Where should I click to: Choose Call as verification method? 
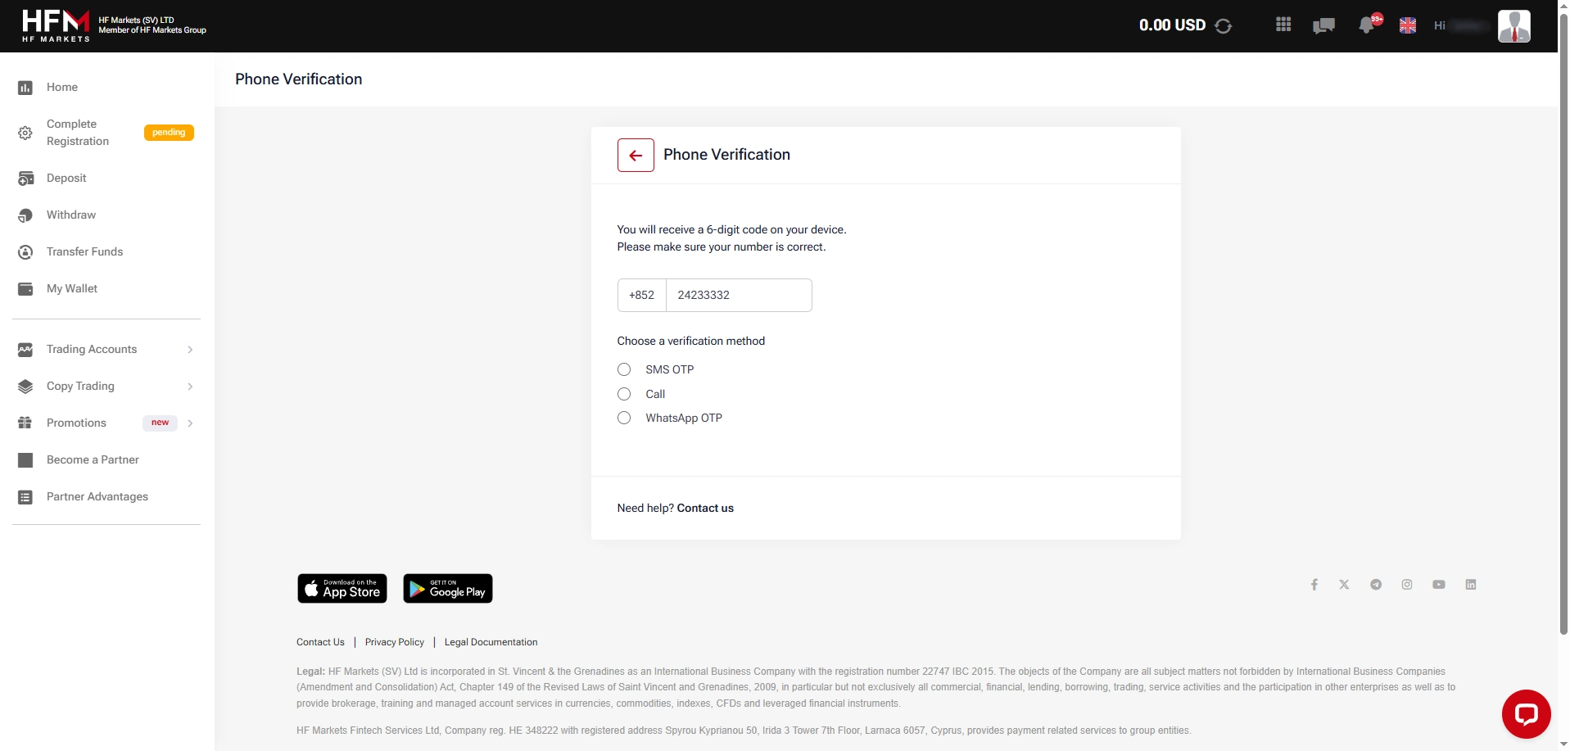click(623, 394)
